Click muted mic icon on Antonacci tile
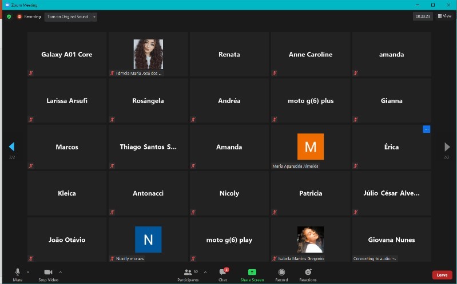This screenshot has height=284, width=457. [x=112, y=212]
